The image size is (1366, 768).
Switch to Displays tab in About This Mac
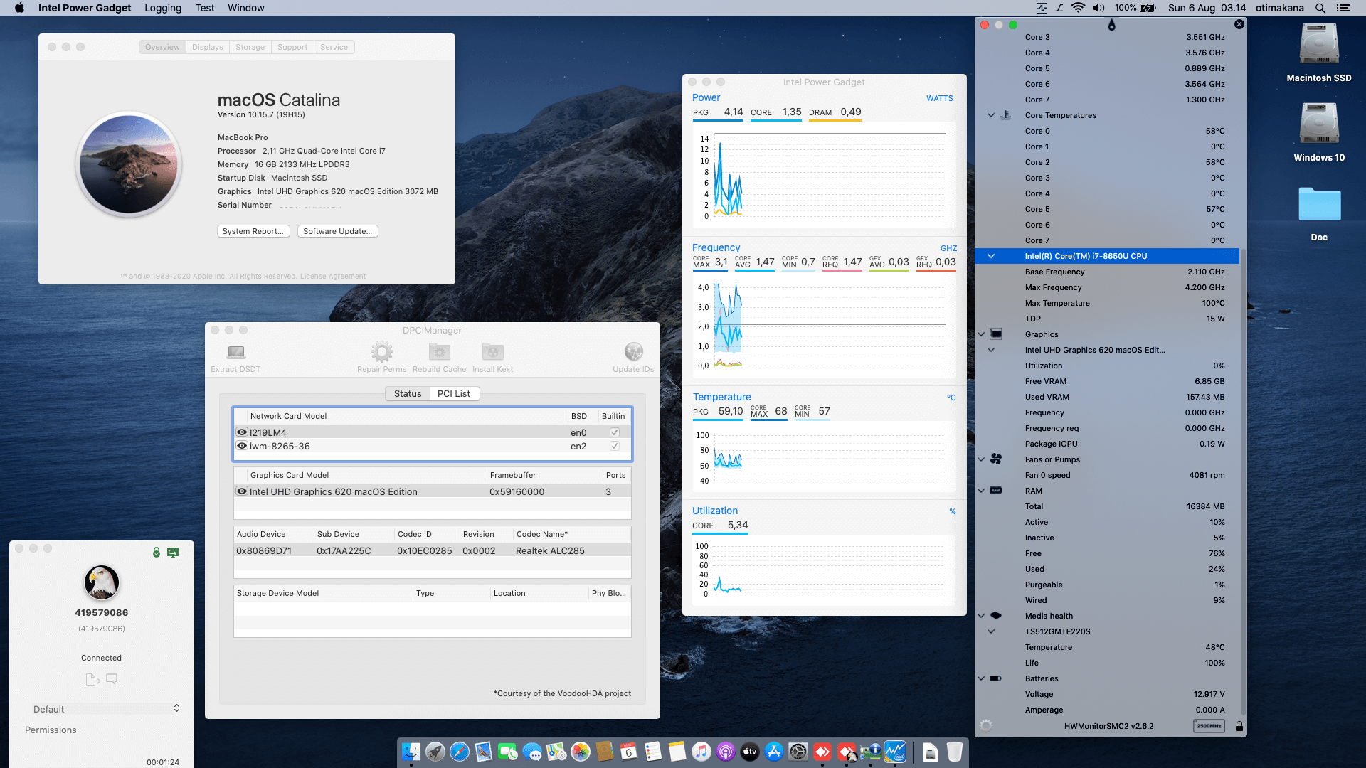point(207,47)
